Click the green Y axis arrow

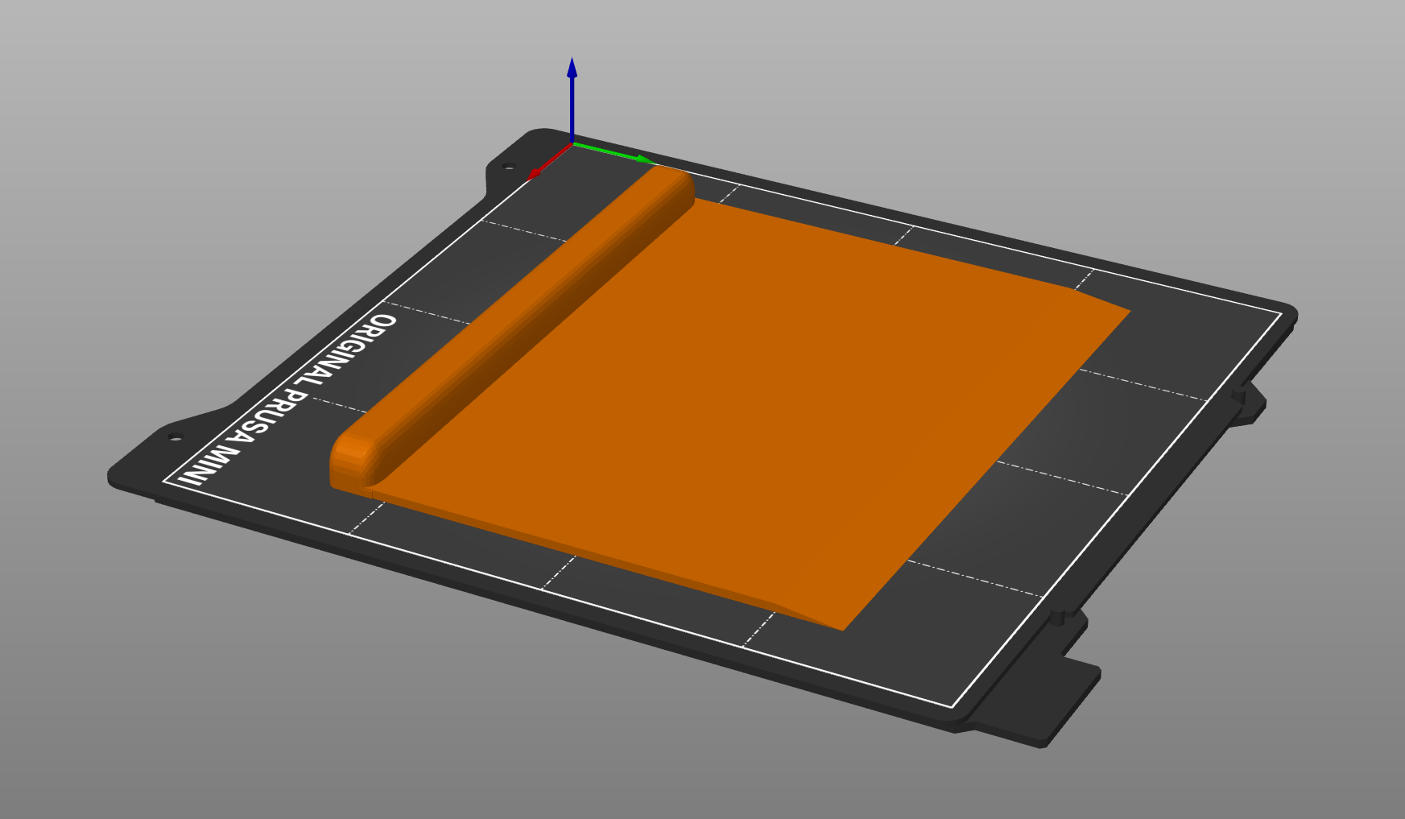pyautogui.click(x=612, y=152)
